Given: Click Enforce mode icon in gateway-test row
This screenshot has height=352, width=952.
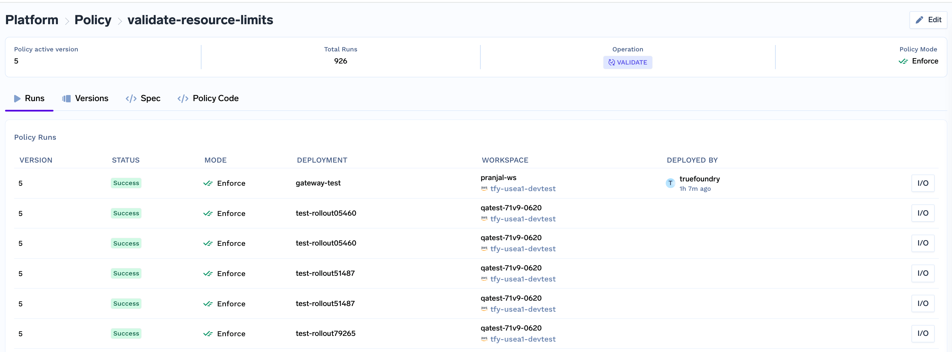Looking at the screenshot, I should coord(208,183).
